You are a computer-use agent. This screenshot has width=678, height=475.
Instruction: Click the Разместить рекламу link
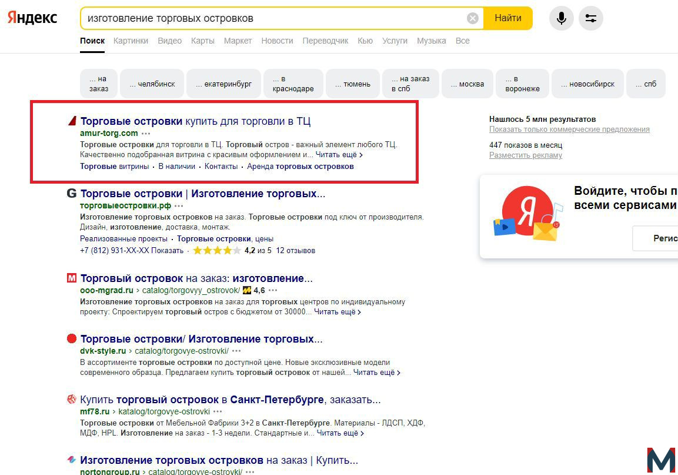click(x=526, y=155)
